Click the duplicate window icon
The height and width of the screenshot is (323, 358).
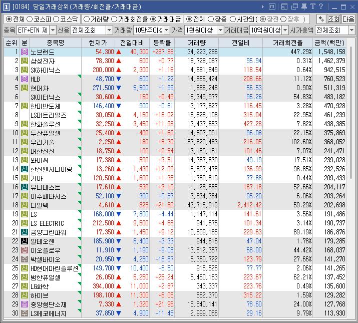(294, 7)
